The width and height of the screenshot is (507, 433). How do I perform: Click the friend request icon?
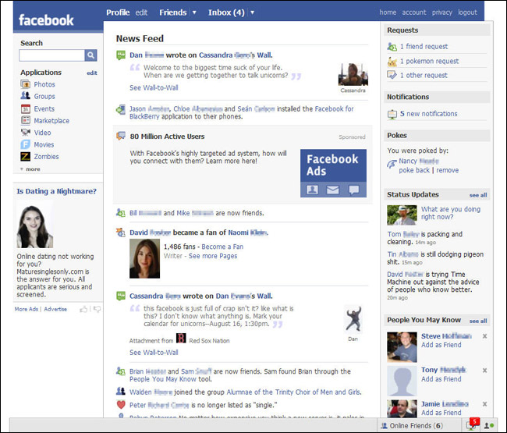(392, 47)
